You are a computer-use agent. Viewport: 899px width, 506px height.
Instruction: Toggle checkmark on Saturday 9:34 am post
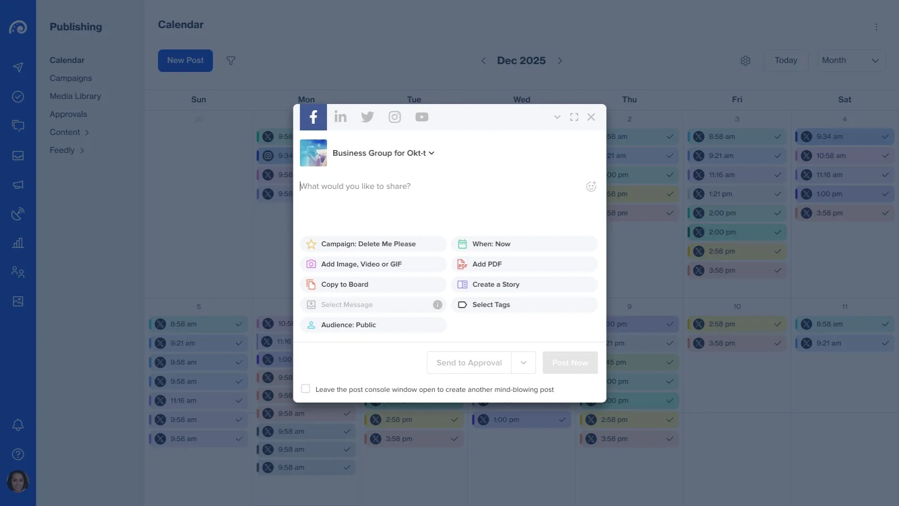(x=886, y=137)
